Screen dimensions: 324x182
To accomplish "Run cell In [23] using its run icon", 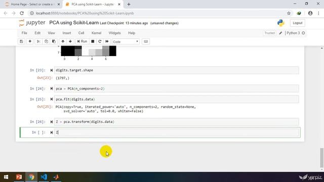I will 52,70.
